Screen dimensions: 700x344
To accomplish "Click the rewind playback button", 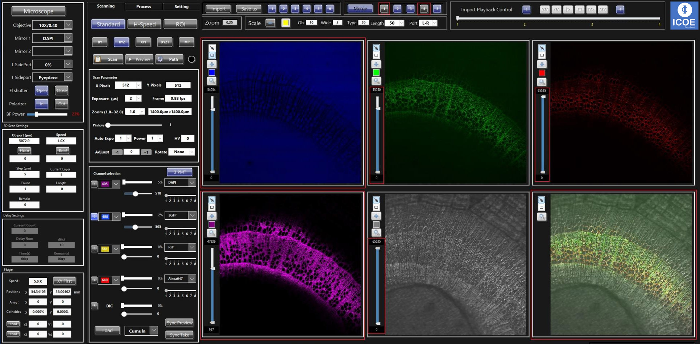I will [x=556, y=10].
